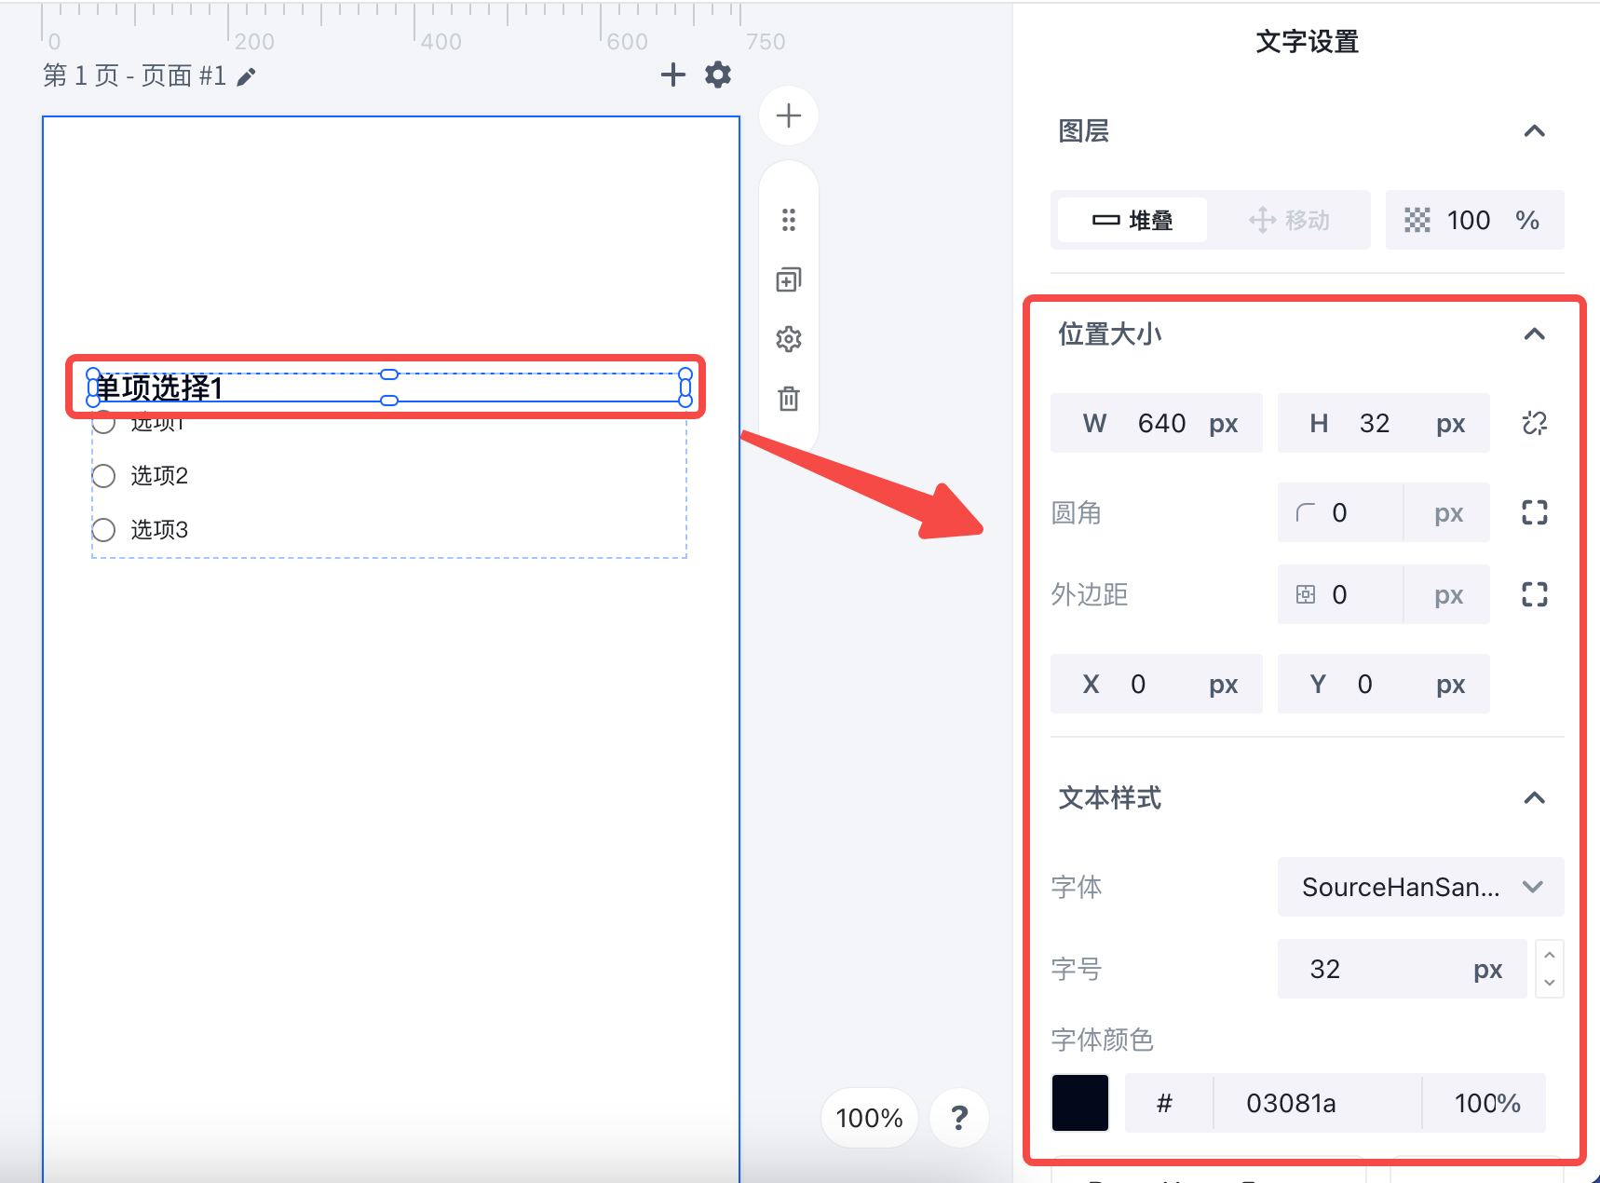This screenshot has height=1183, width=1600.
Task: Click the drag handle dots icon
Action: [x=789, y=220]
